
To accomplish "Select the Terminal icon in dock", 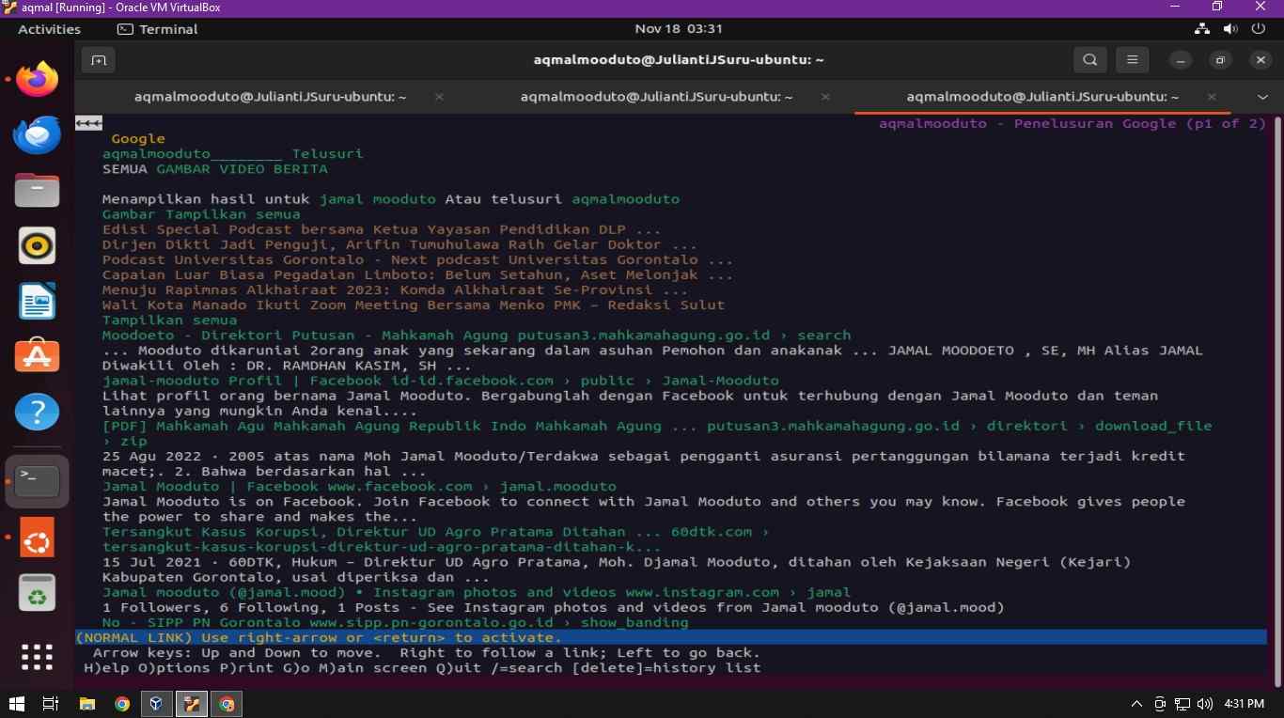I will [37, 481].
